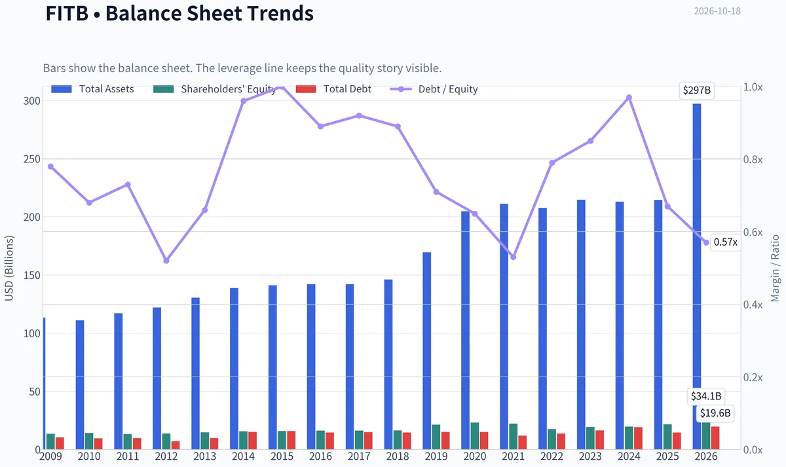Image resolution: width=786 pixels, height=467 pixels.
Task: Click the FITB Balance Sheet Trends title
Action: point(179,13)
